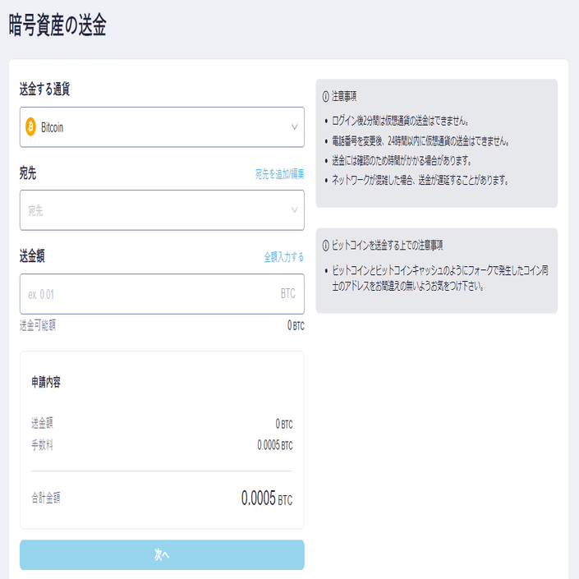Click the info icon beside 注意事項
579x579 pixels.
point(326,97)
